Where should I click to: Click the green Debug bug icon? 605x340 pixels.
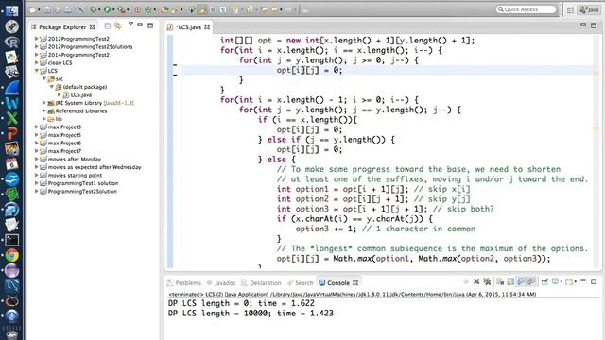pos(93,9)
